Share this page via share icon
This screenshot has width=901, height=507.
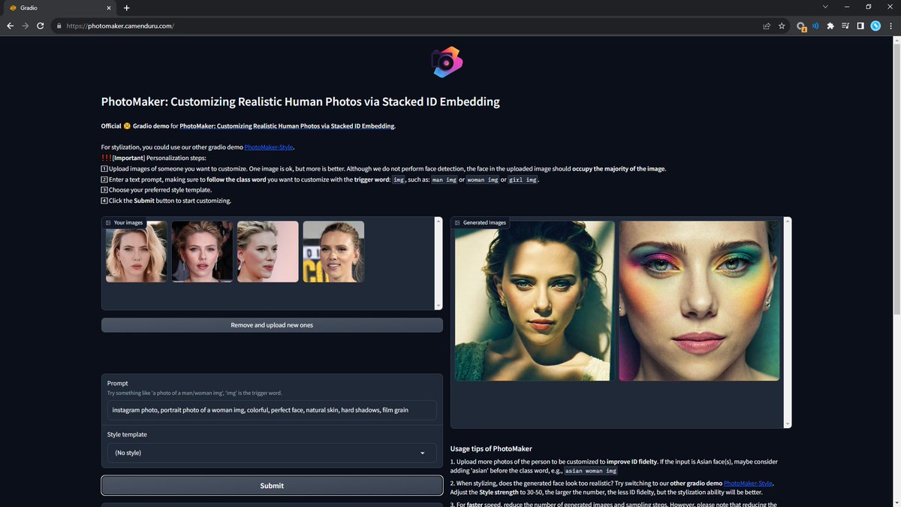pyautogui.click(x=767, y=26)
